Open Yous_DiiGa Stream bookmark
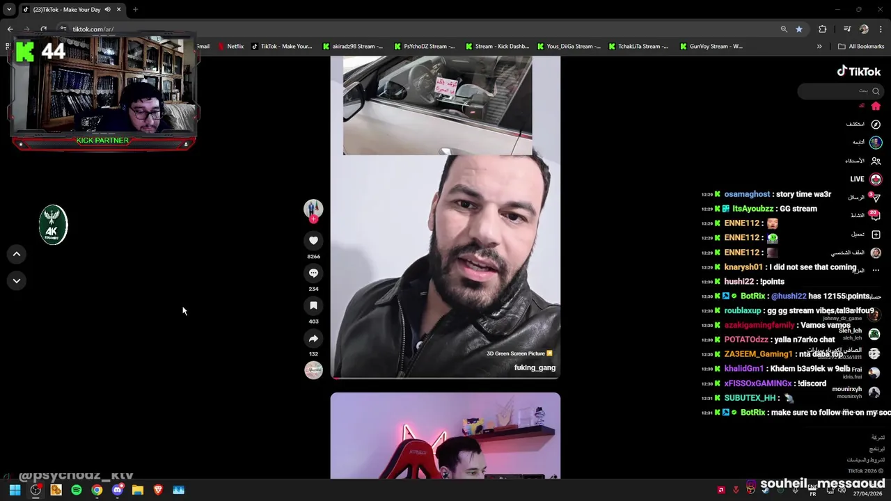Viewport: 891px width, 501px height. 569,47
